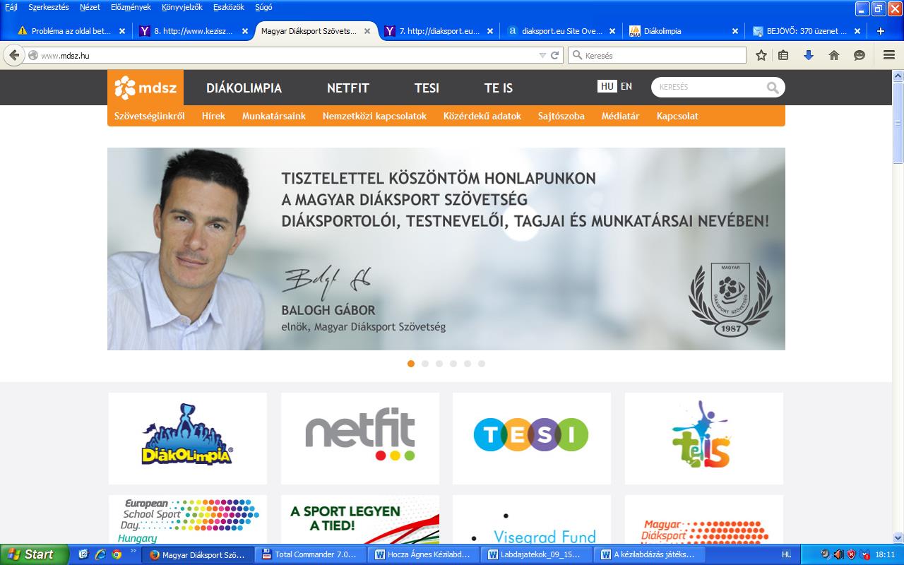
Task: Click the page vertical scrollbar thumb
Action: pos(898,122)
